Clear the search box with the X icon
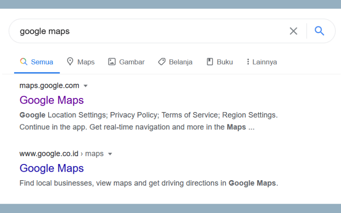Image resolution: width=341 pixels, height=213 pixels. pos(293,31)
